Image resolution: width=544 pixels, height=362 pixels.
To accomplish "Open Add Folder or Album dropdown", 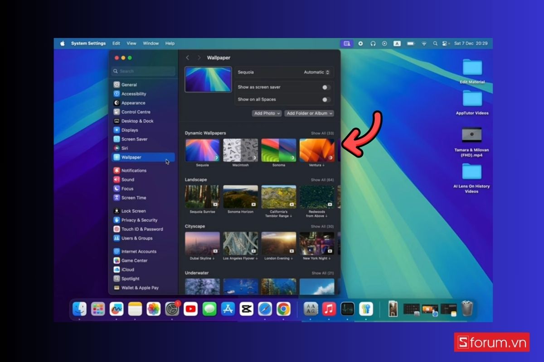I will click(309, 113).
